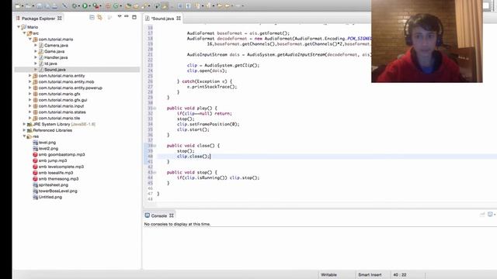497x279 pixels.
Task: Select smb goombastomp.mp3 file
Action: pyautogui.click(x=61, y=154)
